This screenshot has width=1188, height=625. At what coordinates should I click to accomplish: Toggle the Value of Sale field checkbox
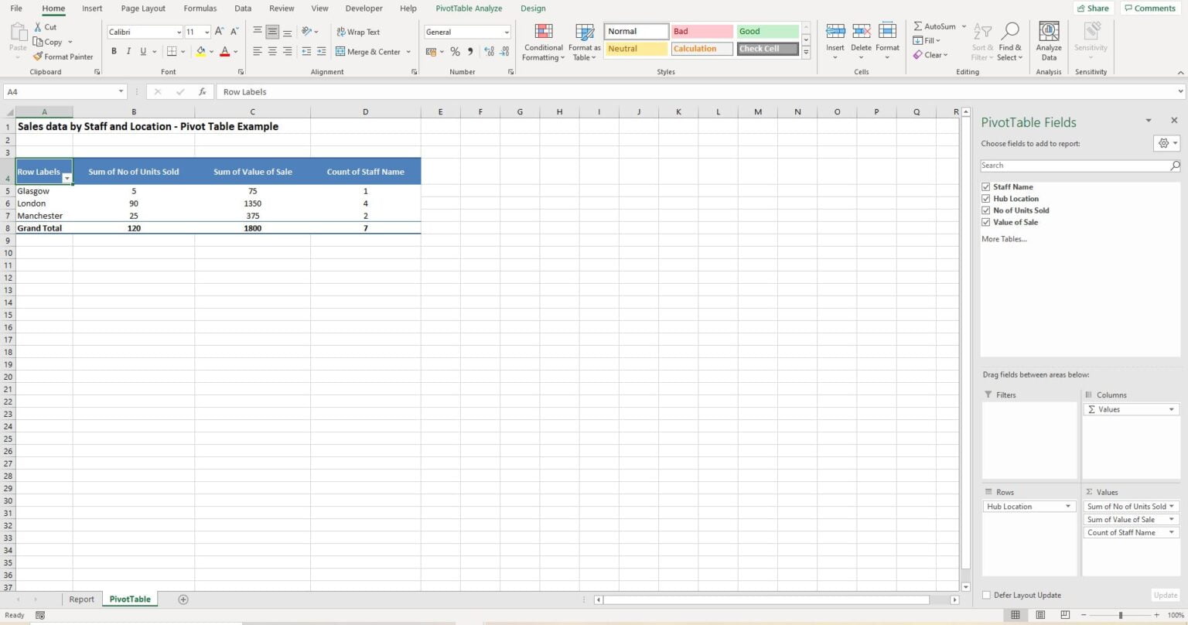tap(986, 222)
